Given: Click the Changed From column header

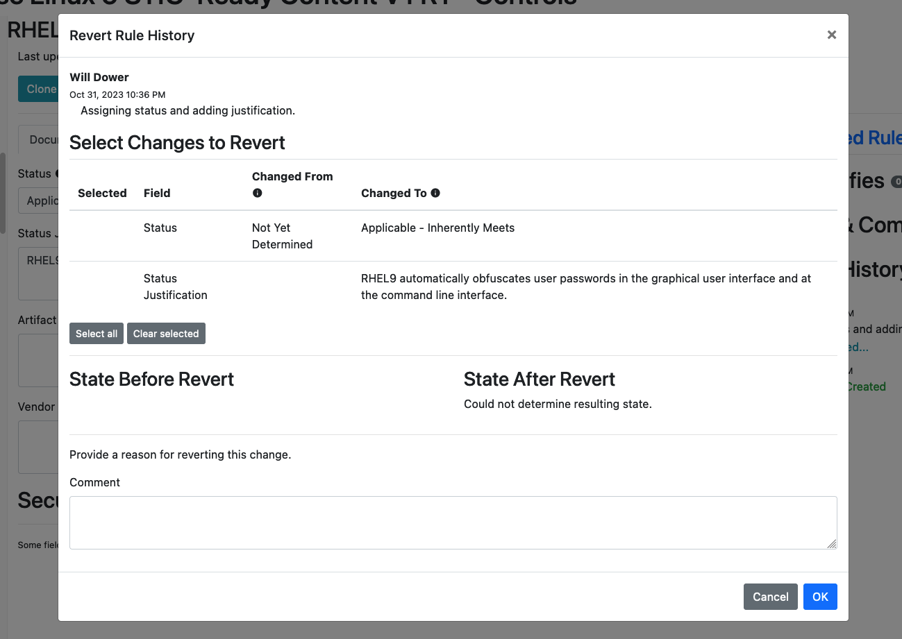Looking at the screenshot, I should click(x=292, y=176).
